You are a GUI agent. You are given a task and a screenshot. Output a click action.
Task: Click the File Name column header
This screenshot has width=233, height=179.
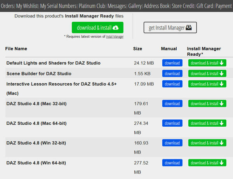tap(16, 49)
